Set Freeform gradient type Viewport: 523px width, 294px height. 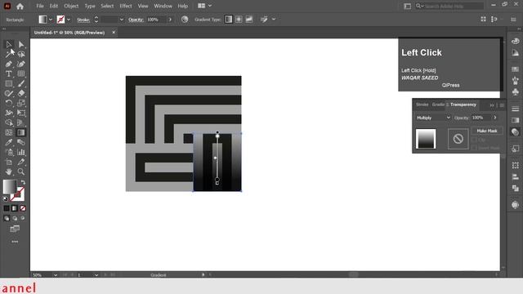click(248, 20)
